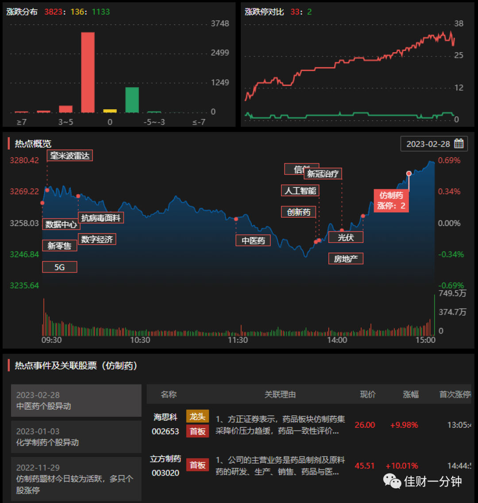Sort by 现价 column header
The width and height of the screenshot is (478, 503).
[367, 394]
